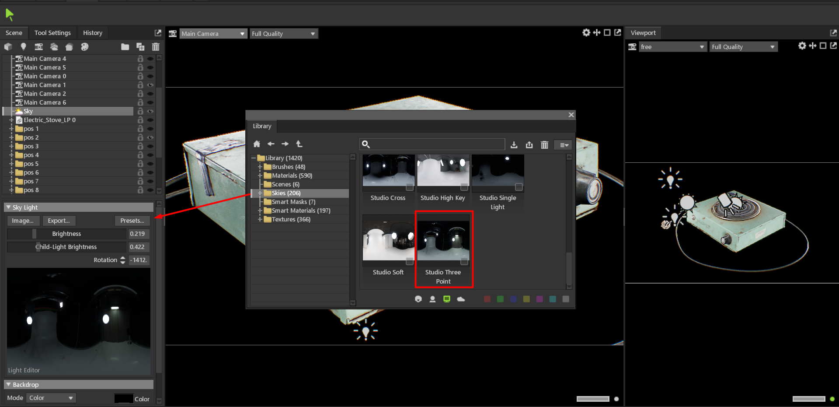The height and width of the screenshot is (407, 839).
Task: Adjust the Child-Light Brightness slider
Action: coord(66,247)
